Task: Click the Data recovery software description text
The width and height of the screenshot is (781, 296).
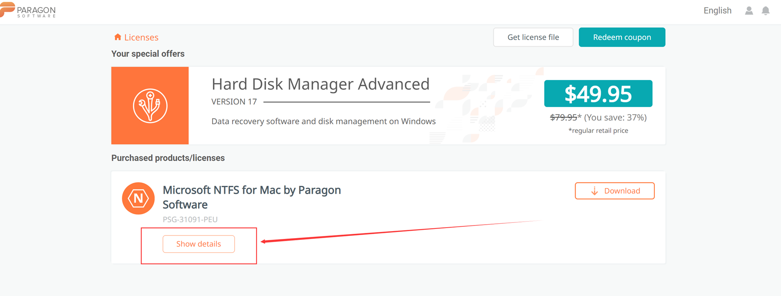Action: point(323,121)
